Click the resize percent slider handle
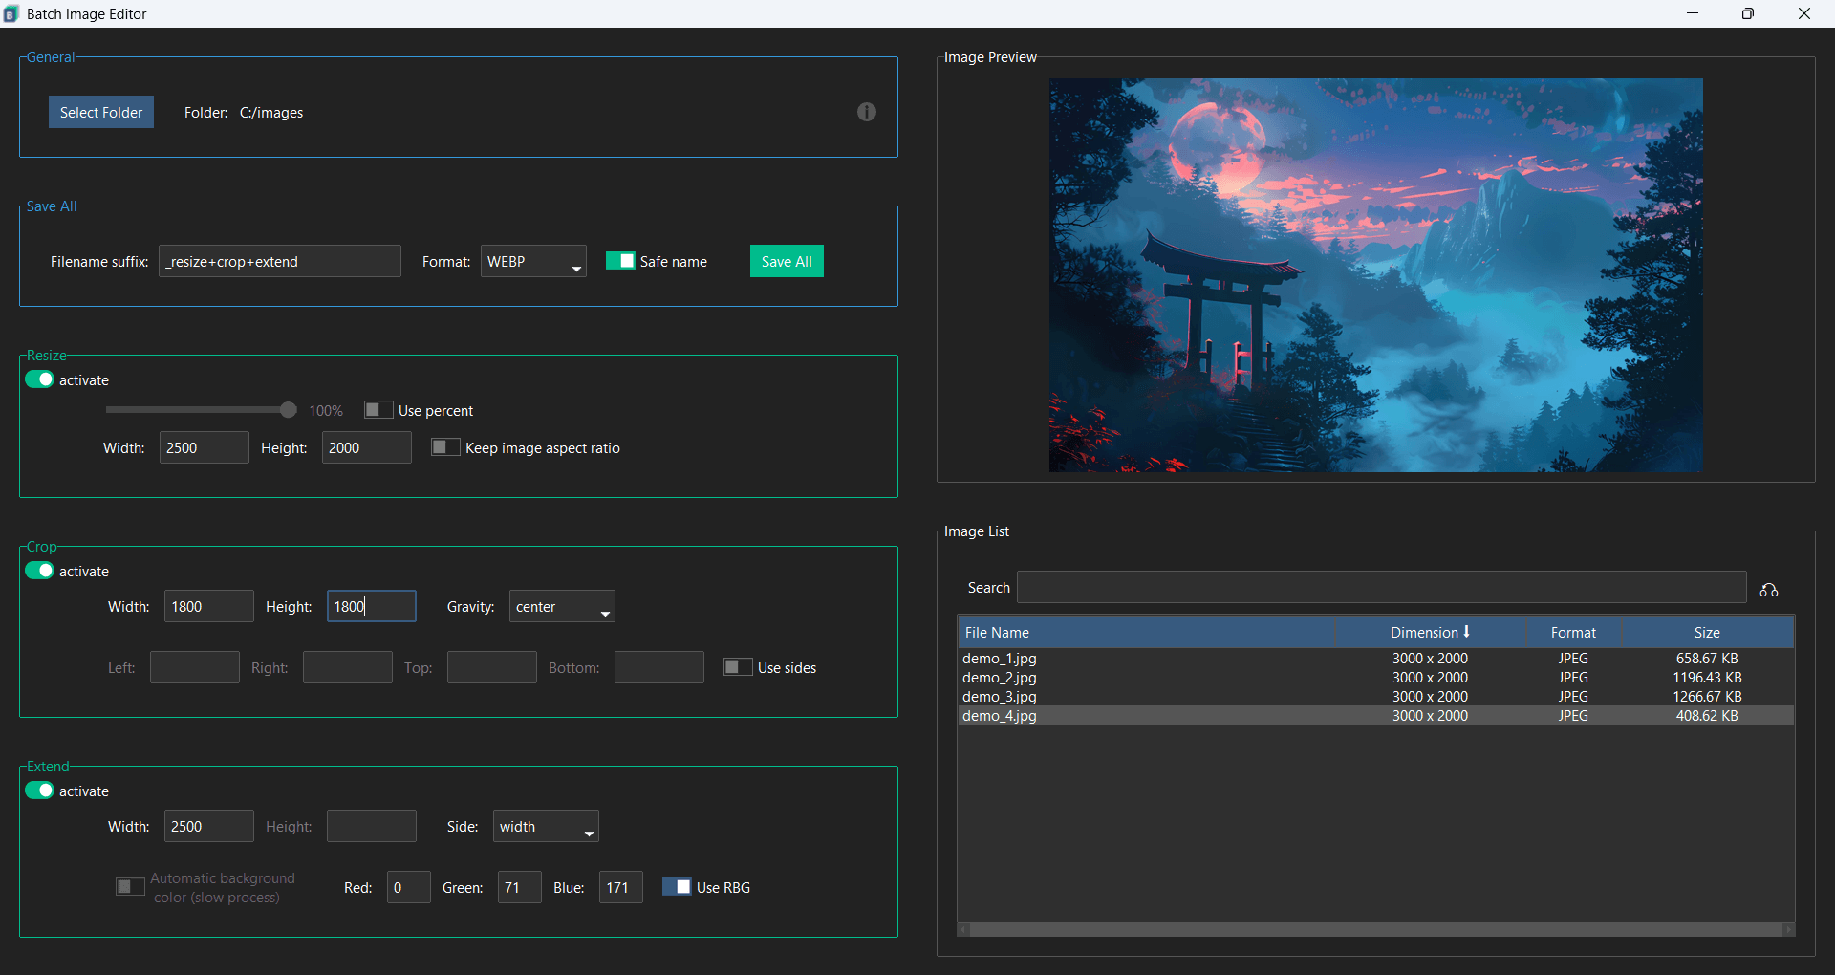 (x=288, y=410)
